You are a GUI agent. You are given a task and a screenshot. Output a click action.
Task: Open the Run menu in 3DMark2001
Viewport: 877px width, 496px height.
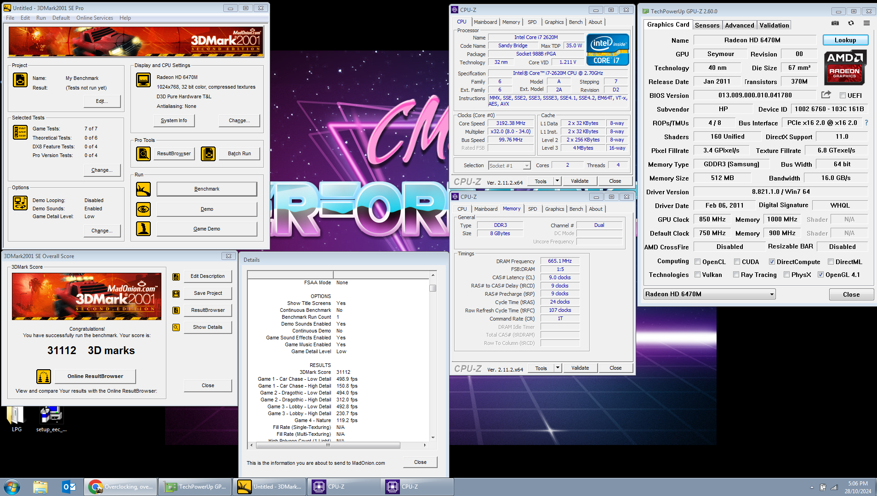(x=41, y=18)
